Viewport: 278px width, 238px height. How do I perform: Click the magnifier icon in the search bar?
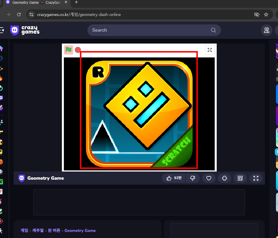(x=214, y=30)
